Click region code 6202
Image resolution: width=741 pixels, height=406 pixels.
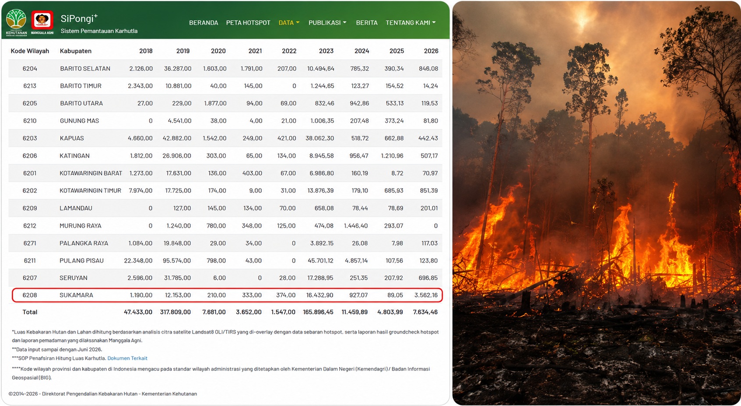(x=30, y=191)
